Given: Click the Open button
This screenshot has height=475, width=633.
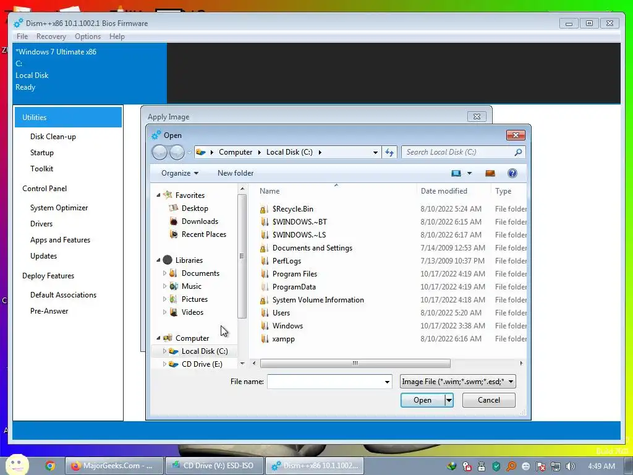Looking at the screenshot, I should click(422, 400).
